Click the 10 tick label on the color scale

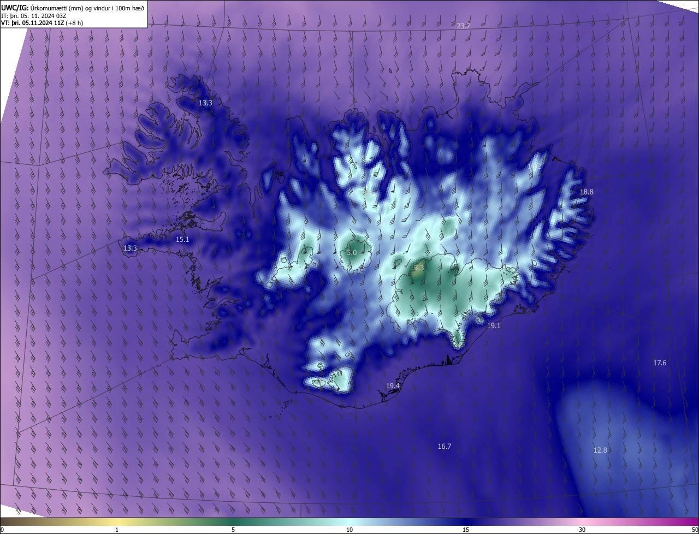click(349, 530)
